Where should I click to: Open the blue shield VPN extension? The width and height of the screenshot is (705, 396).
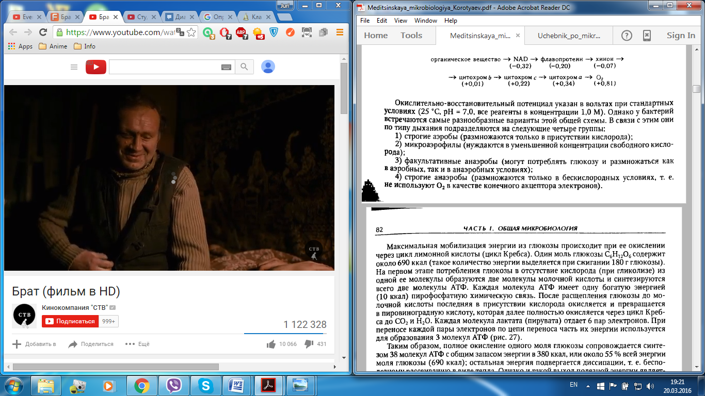(x=274, y=32)
